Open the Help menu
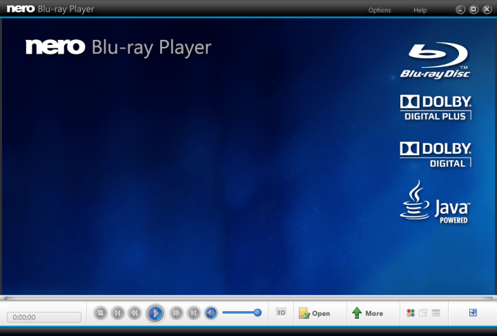The height and width of the screenshot is (336, 497). tap(420, 10)
